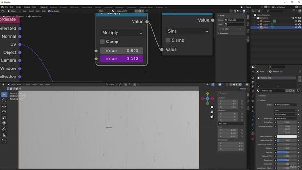Activate the Scale tool in viewport toolbar
This screenshot has width=302, height=170.
[4, 118]
